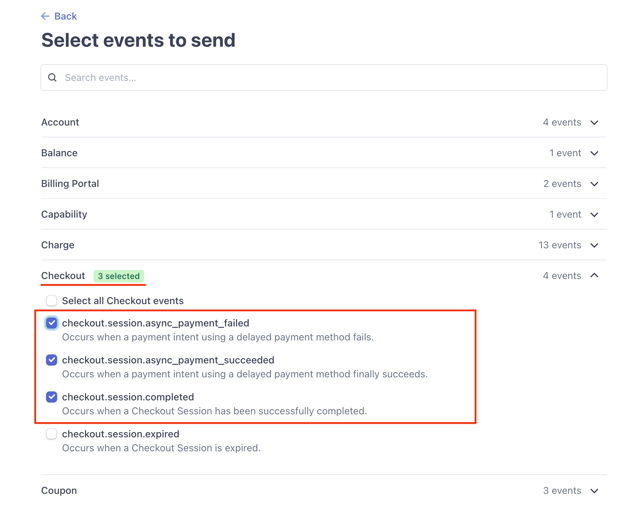Click the search magnifier icon
This screenshot has width=641, height=505.
click(x=52, y=77)
